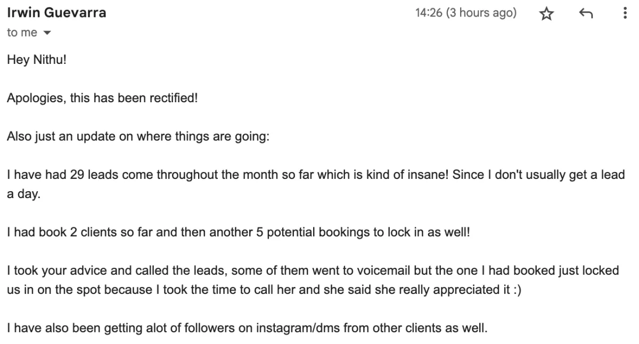Viewport: 639px width, 344px height.
Task: Click the "Also just an update" sentence
Action: tap(138, 137)
